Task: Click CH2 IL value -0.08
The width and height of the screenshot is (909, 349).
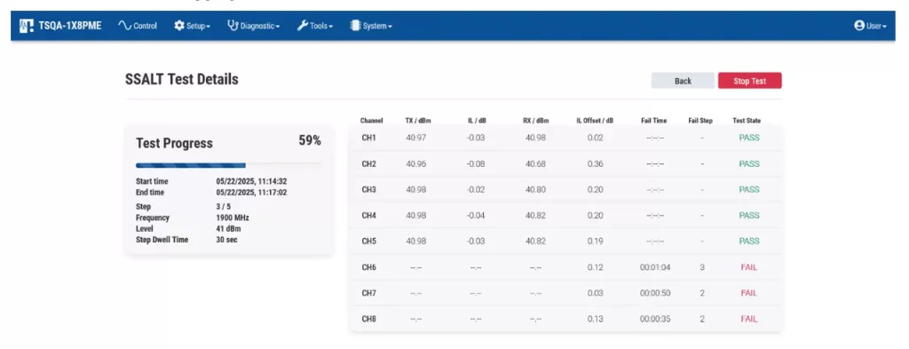Action: [x=476, y=164]
